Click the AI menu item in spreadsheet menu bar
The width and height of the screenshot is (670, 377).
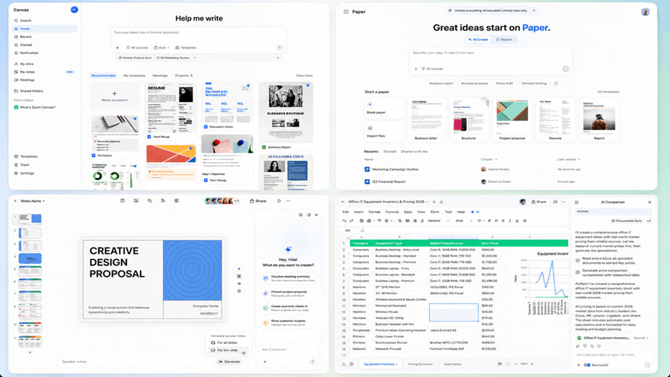pos(475,212)
